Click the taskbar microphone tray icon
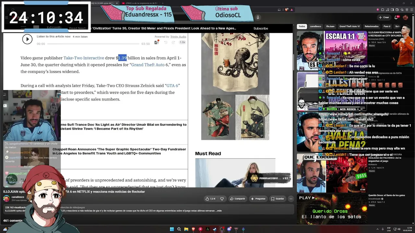 383,229
